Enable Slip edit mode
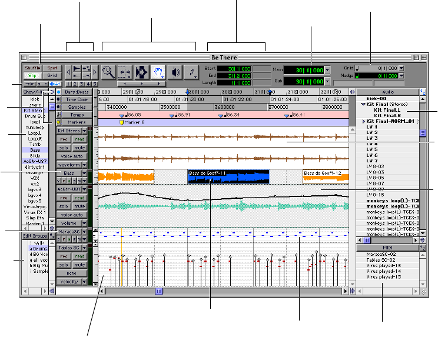The image size is (438, 337). 32,76
